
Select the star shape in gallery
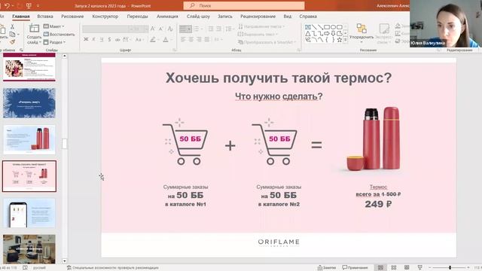tap(340, 40)
